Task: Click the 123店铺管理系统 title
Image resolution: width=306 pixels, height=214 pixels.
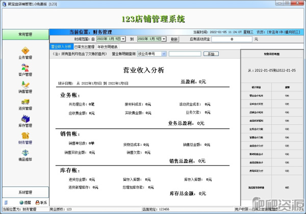Action: [x=153, y=19]
